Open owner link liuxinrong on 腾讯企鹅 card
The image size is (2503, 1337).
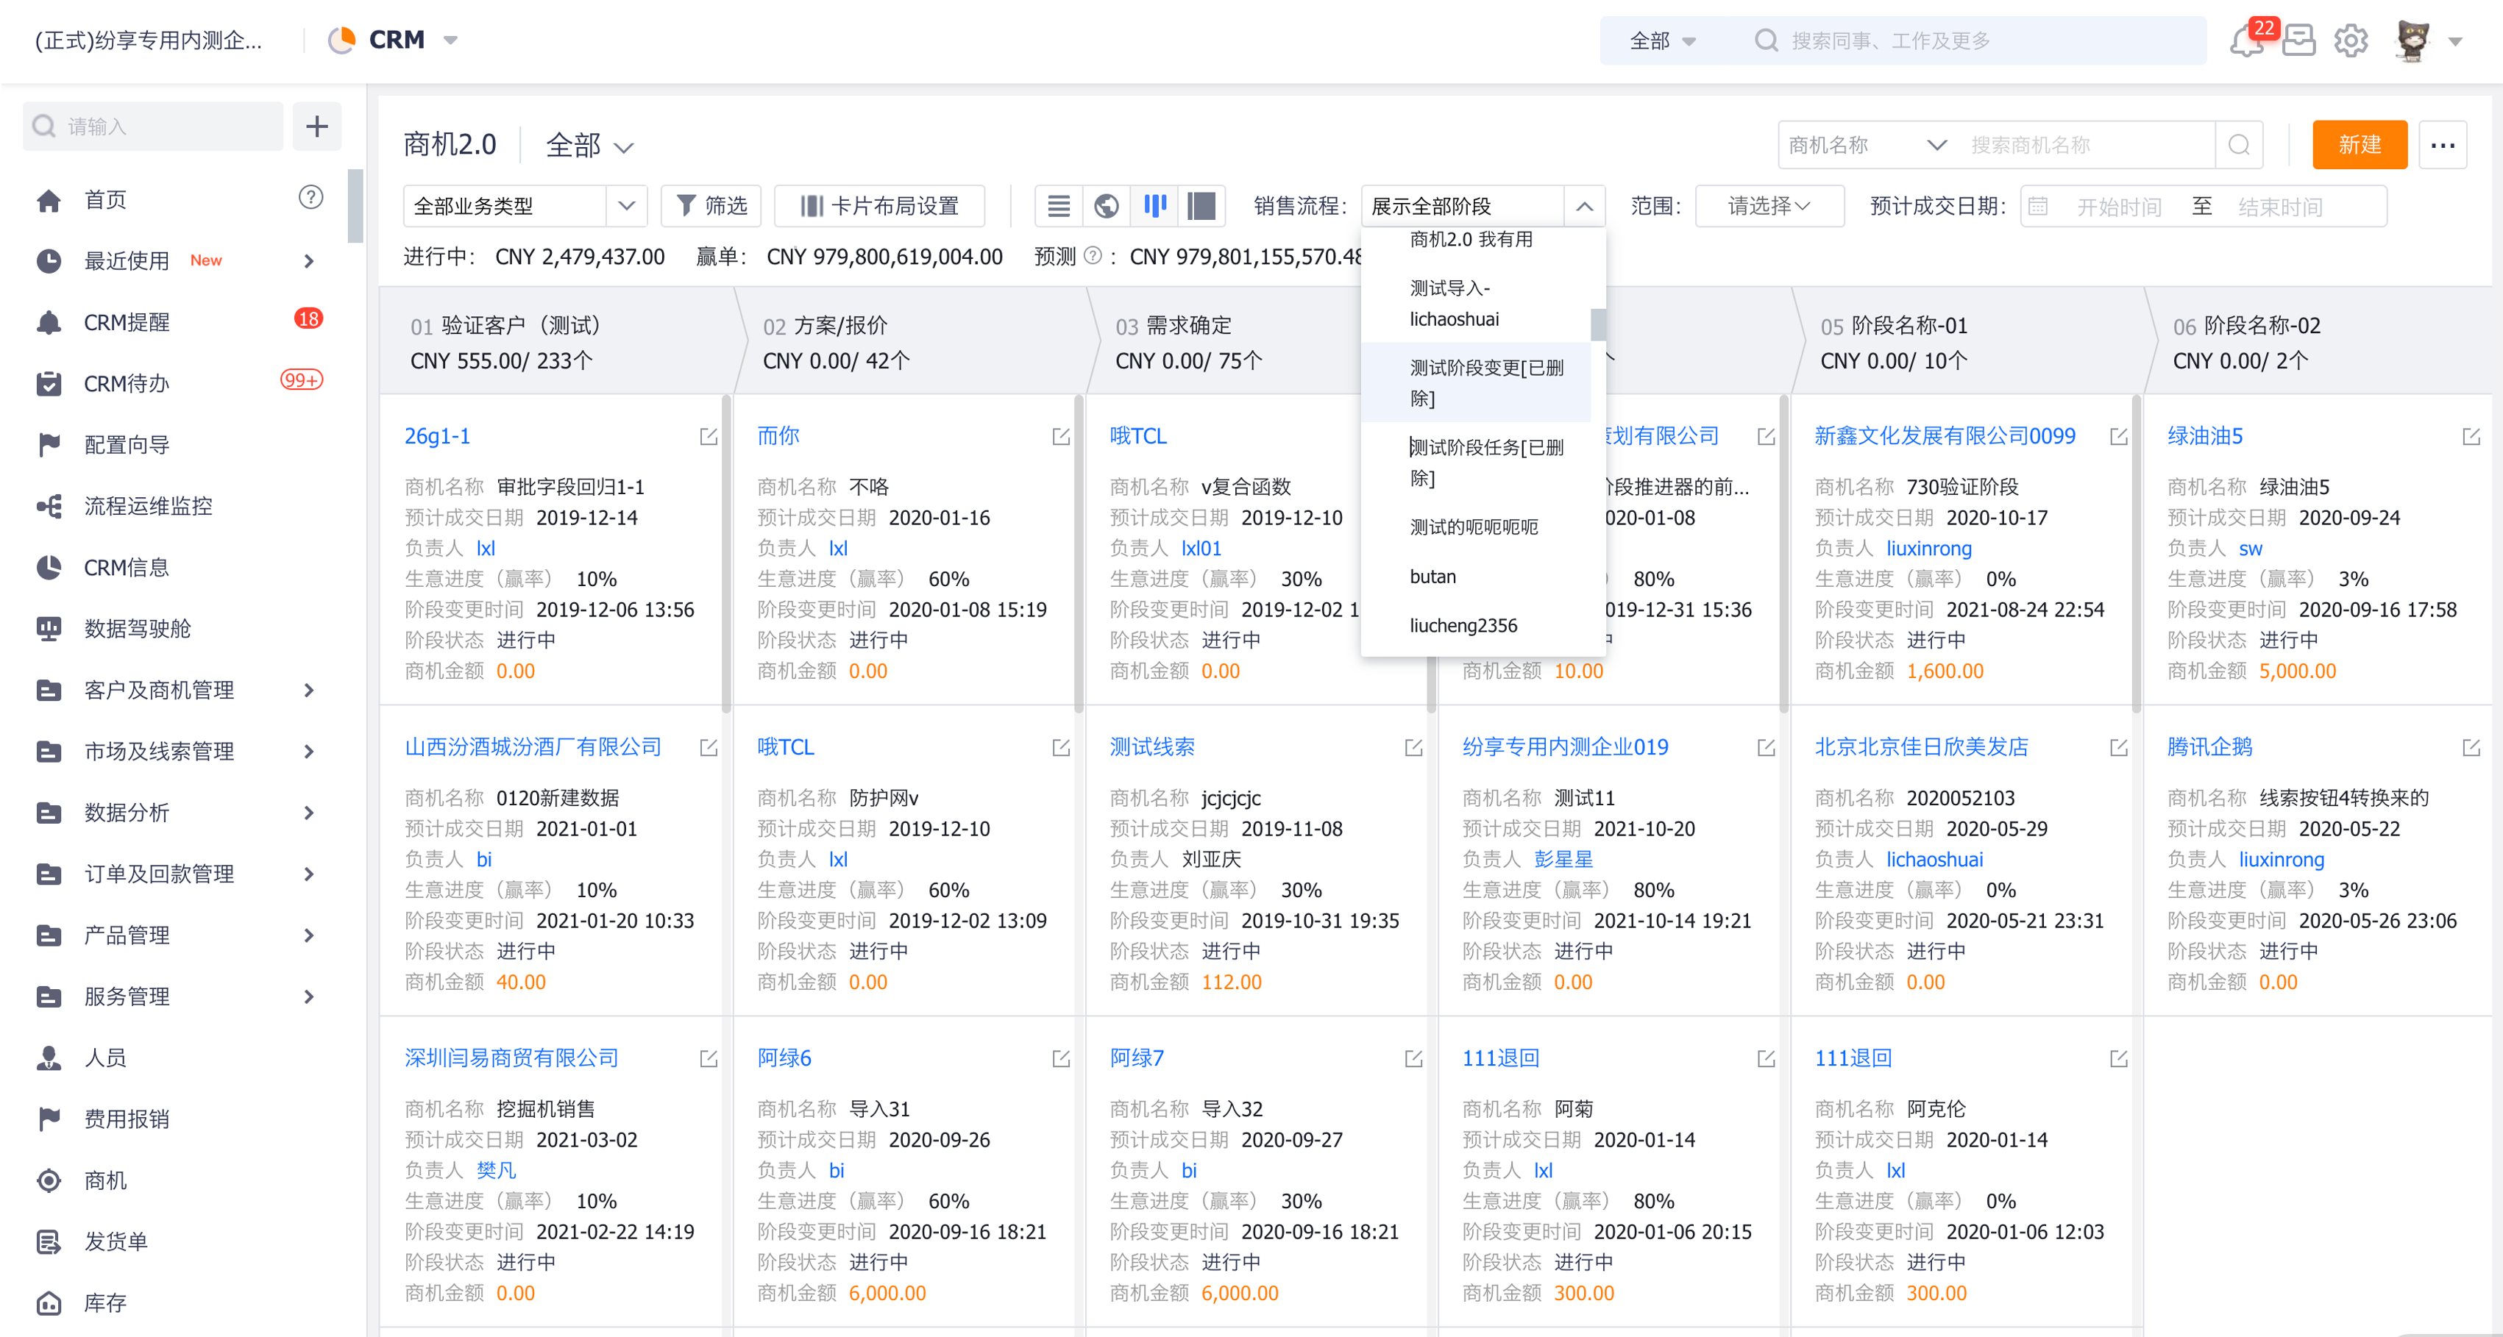[x=2281, y=859]
